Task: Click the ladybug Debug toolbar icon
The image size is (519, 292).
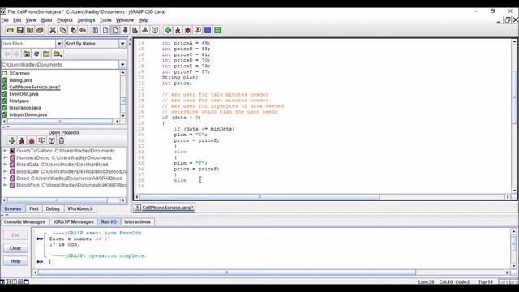Action: tap(187, 30)
